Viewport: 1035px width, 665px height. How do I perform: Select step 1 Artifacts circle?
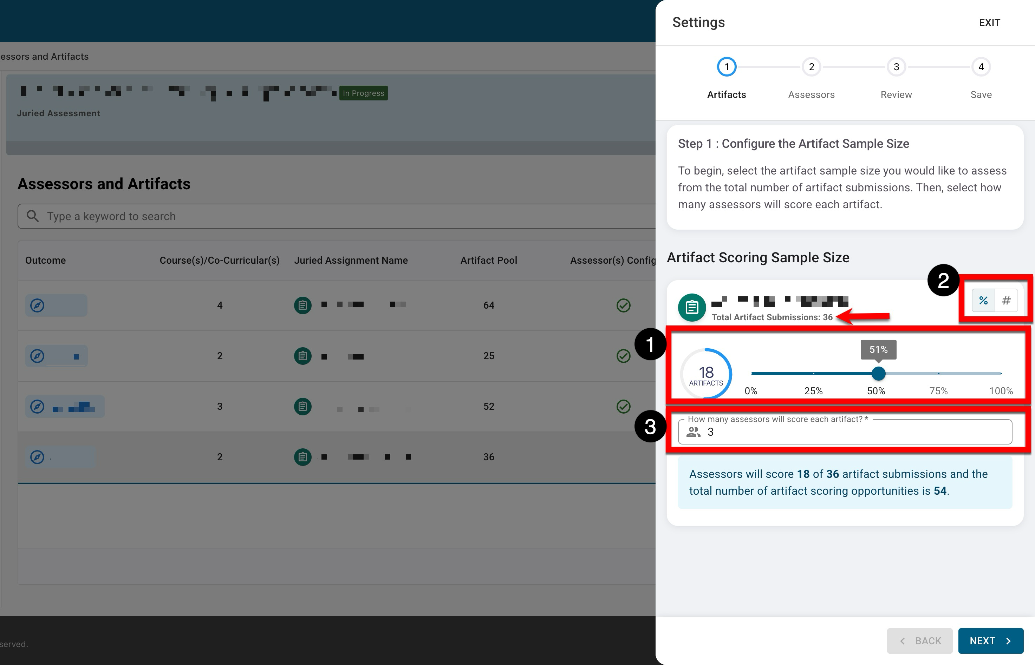click(726, 67)
